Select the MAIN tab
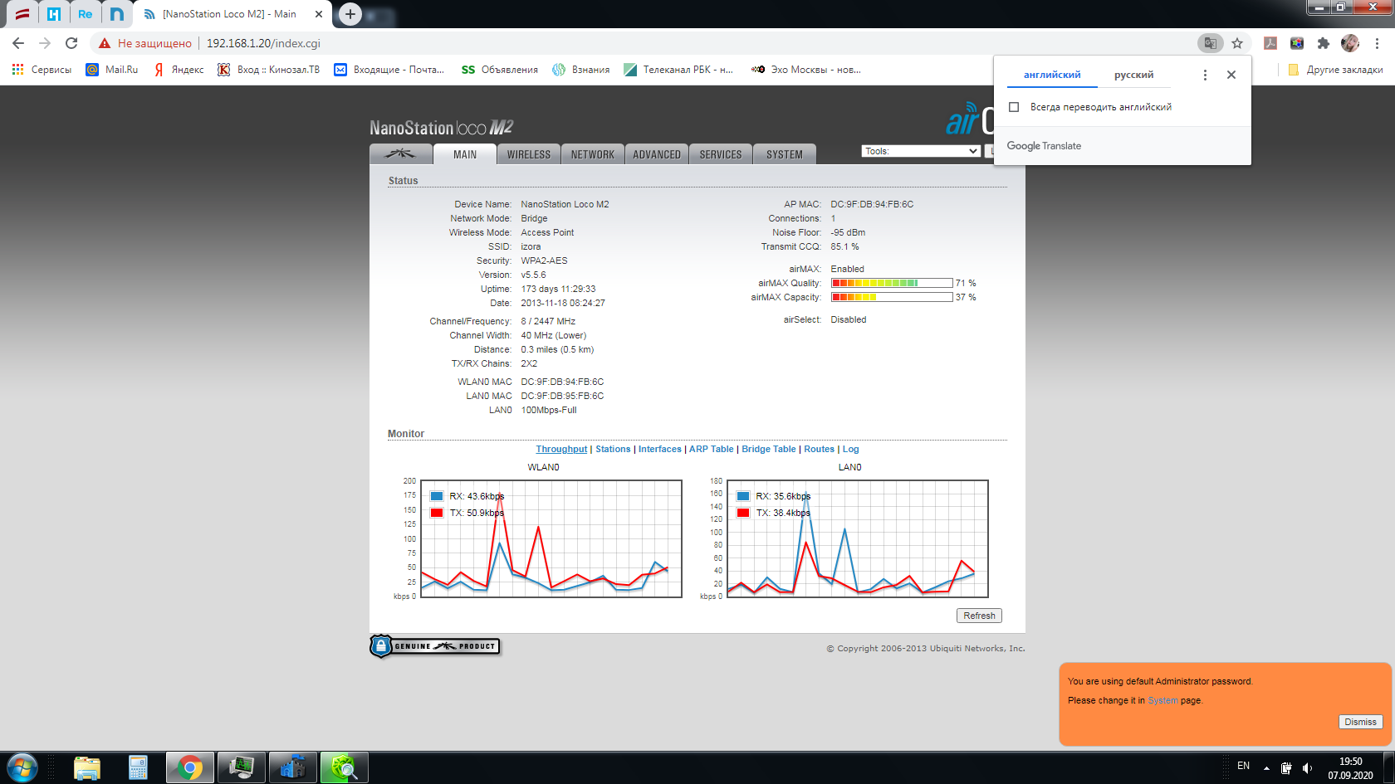 pyautogui.click(x=465, y=154)
